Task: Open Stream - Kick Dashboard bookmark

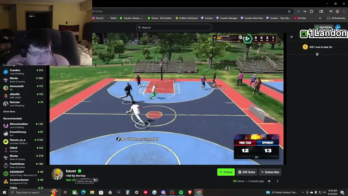Action: pyautogui.click(x=160, y=18)
